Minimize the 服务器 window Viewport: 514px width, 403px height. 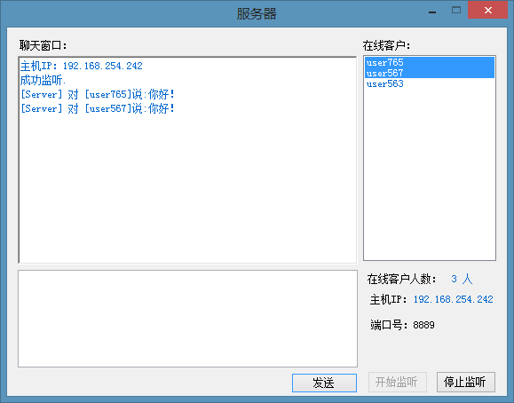coord(432,12)
